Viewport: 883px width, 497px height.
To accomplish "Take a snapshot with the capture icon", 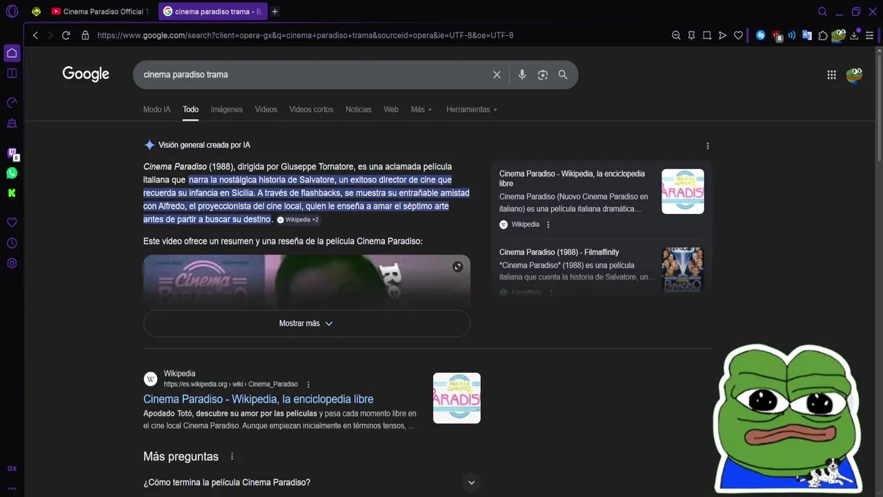I will click(x=707, y=35).
